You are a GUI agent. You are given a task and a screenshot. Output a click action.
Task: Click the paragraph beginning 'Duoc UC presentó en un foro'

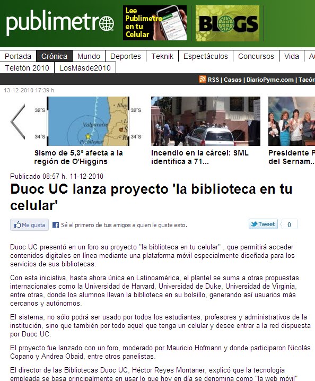(152, 255)
